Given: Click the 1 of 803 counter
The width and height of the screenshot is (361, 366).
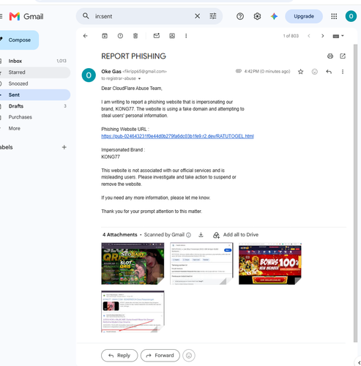Looking at the screenshot, I should (x=291, y=36).
